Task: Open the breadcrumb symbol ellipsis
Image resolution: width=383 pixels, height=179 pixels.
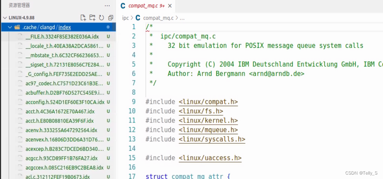Action: click(x=182, y=18)
